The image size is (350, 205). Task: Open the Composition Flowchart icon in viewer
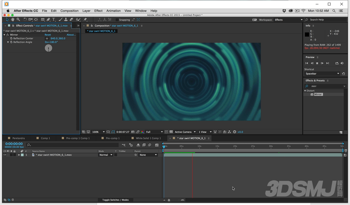tap(229, 132)
